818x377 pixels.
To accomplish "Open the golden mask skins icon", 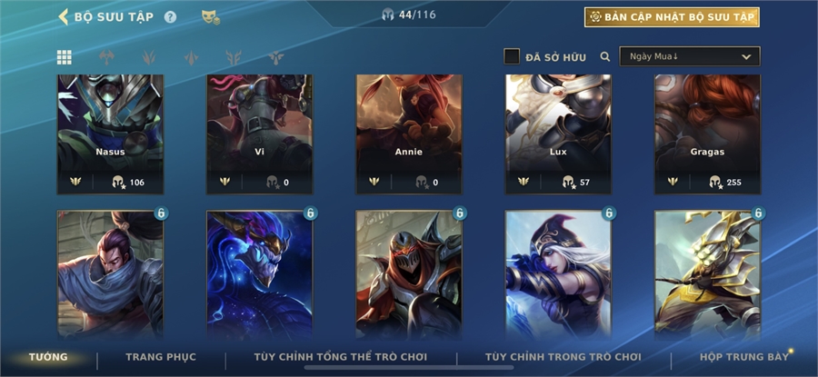I will 210,17.
